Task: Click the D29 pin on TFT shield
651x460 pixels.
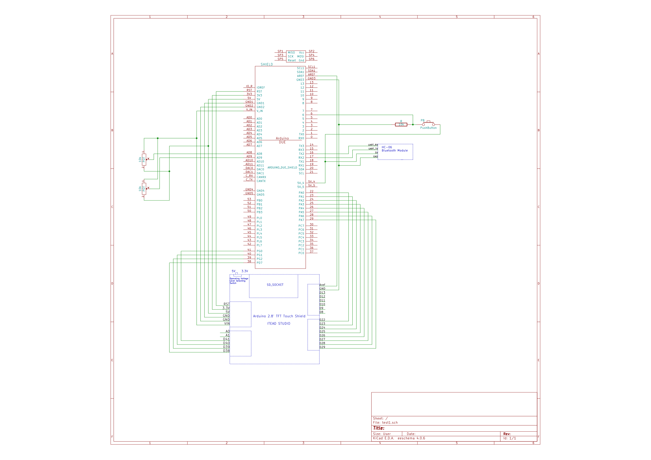Action: point(322,347)
